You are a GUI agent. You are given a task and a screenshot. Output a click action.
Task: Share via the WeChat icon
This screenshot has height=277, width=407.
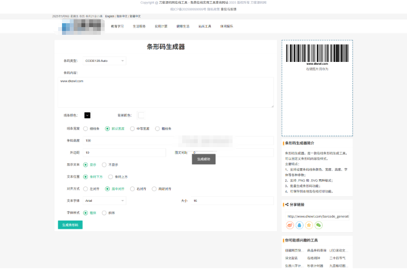pos(318,225)
